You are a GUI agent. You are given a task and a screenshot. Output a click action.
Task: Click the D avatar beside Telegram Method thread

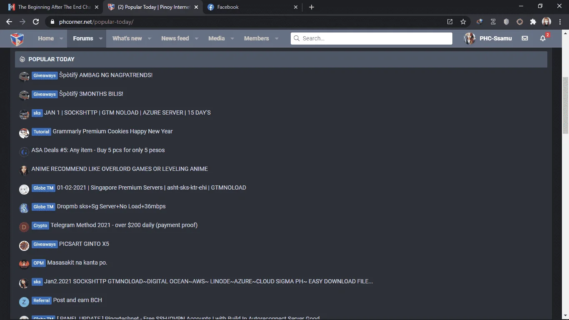click(24, 227)
